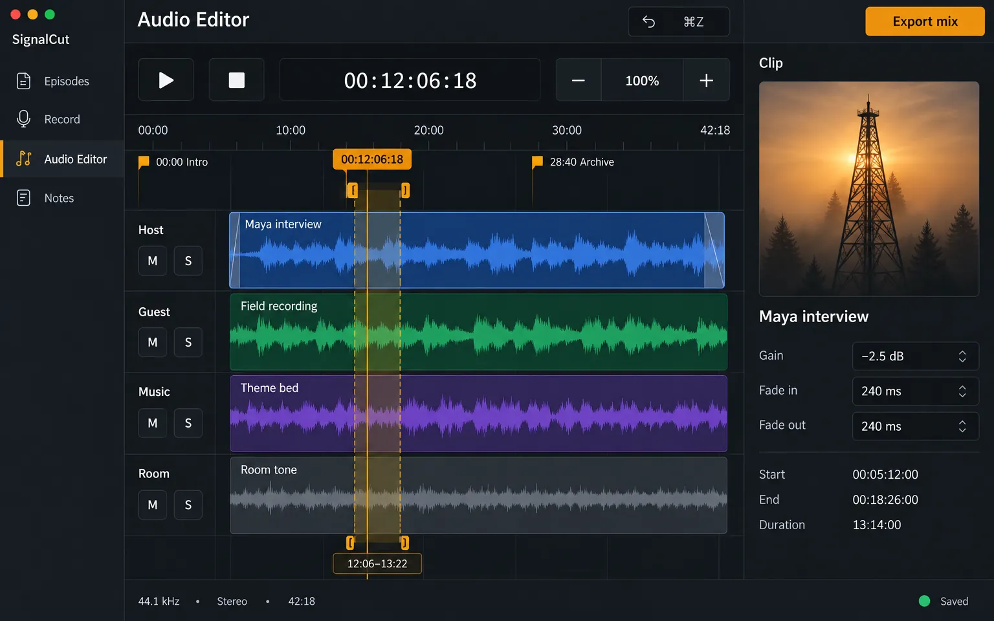Image resolution: width=994 pixels, height=621 pixels.
Task: Select the 00:00 Intro marker flag
Action: tap(144, 162)
